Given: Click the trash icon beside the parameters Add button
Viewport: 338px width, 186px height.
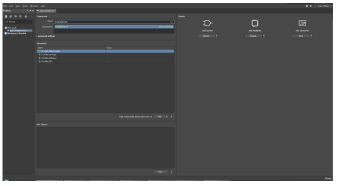Looking at the screenshot, I should click(x=172, y=116).
